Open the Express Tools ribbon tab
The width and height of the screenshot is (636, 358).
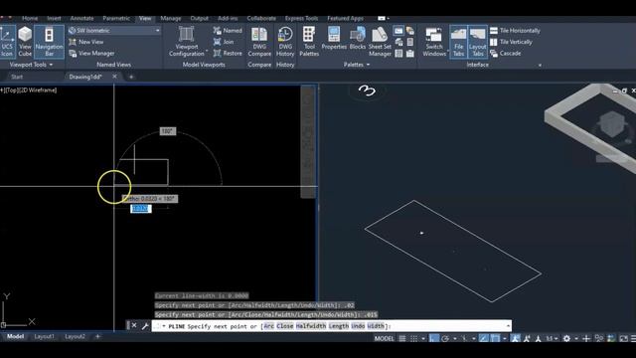pyautogui.click(x=301, y=18)
